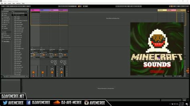This screenshot has height=106, width=190.
Task: Click track 4 Send B knob
Action: pyautogui.click(x=65, y=63)
